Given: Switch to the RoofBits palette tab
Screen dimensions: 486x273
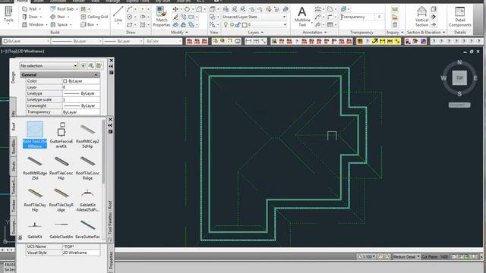Looking at the screenshot, I should tap(14, 146).
